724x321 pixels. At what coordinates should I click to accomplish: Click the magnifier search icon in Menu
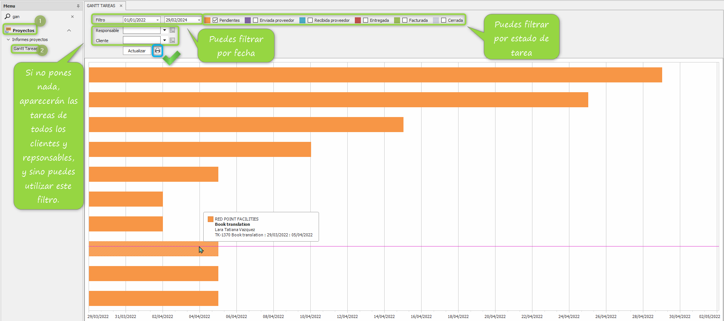tap(7, 17)
